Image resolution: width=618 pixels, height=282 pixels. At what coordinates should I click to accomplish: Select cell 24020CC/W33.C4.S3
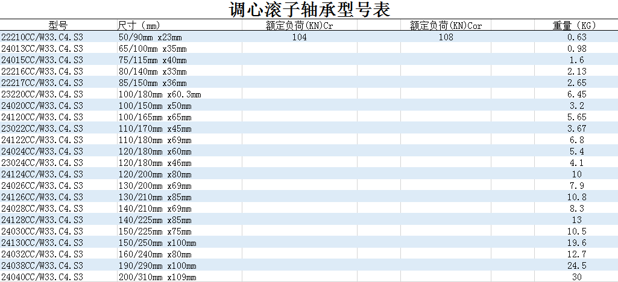click(42, 106)
